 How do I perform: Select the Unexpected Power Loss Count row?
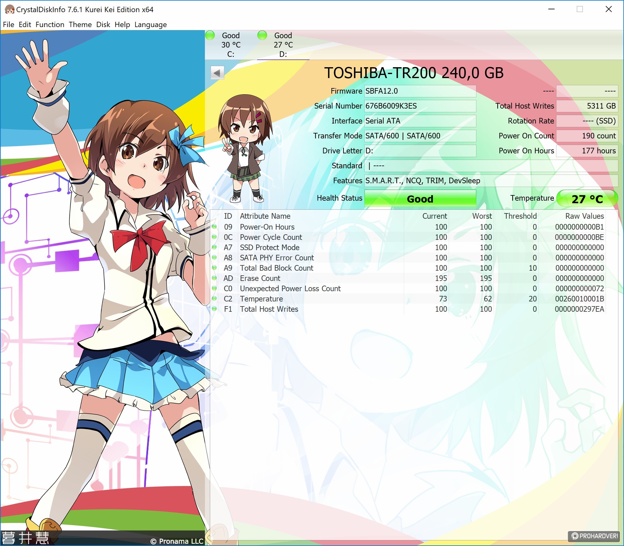[408, 288]
